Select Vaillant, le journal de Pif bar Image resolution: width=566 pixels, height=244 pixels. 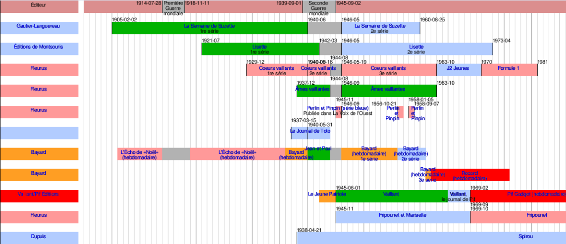pos(459,196)
